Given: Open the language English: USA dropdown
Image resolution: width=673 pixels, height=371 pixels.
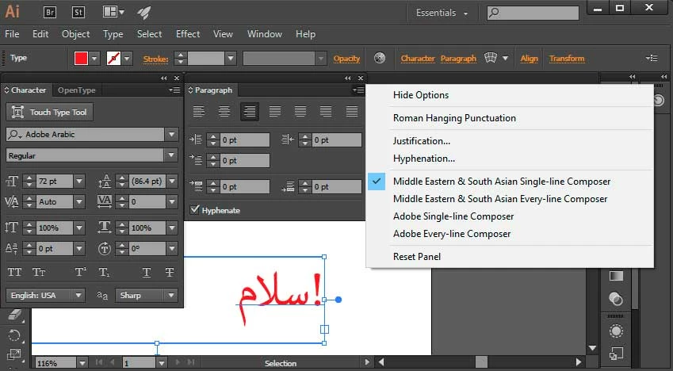Looking at the screenshot, I should coord(78,295).
